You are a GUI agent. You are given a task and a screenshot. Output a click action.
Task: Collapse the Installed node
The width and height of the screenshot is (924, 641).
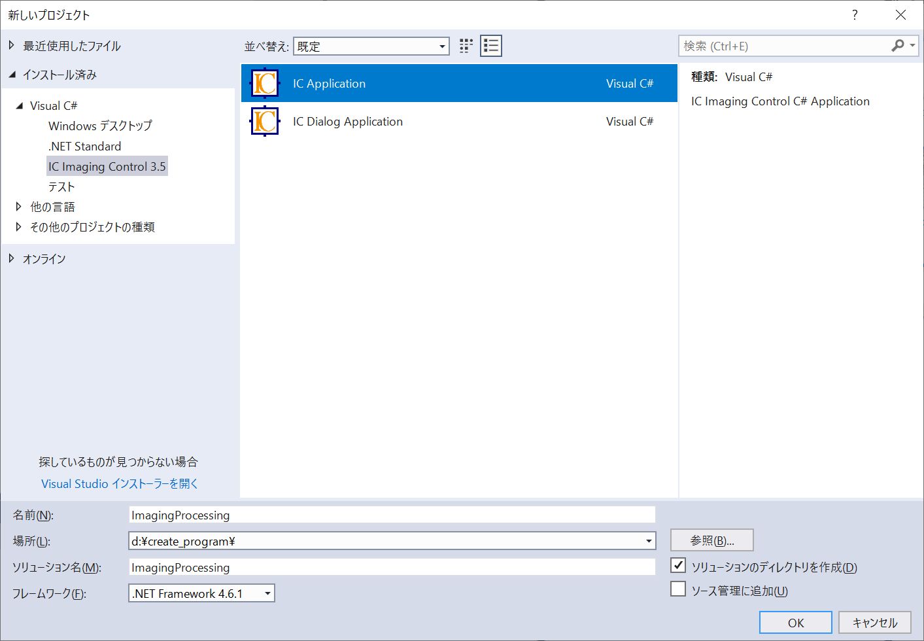12,75
